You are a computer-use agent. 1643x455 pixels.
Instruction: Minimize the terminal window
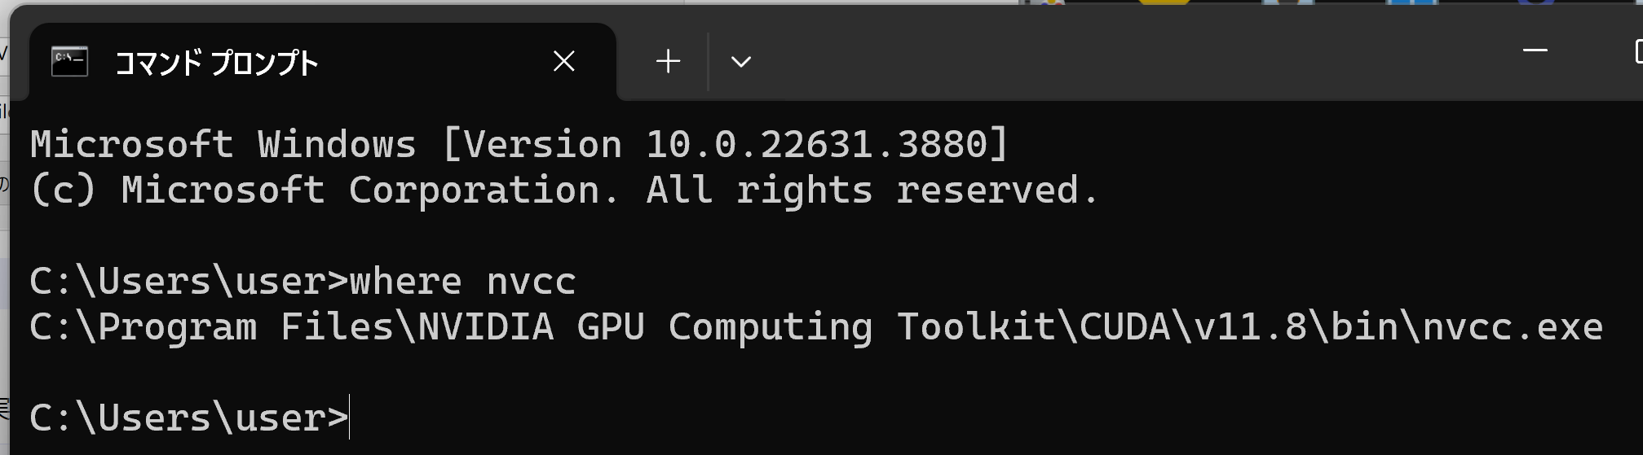point(1535,50)
